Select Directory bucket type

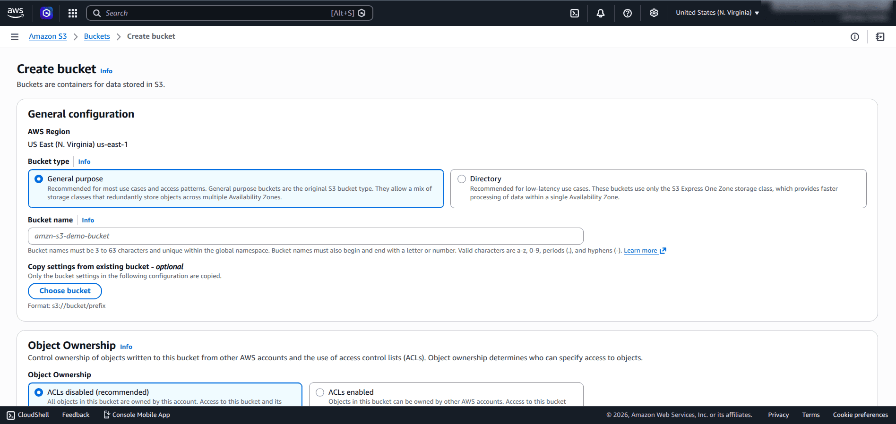point(658,188)
